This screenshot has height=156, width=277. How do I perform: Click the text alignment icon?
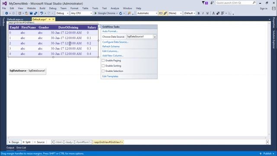[x=223, y=13]
